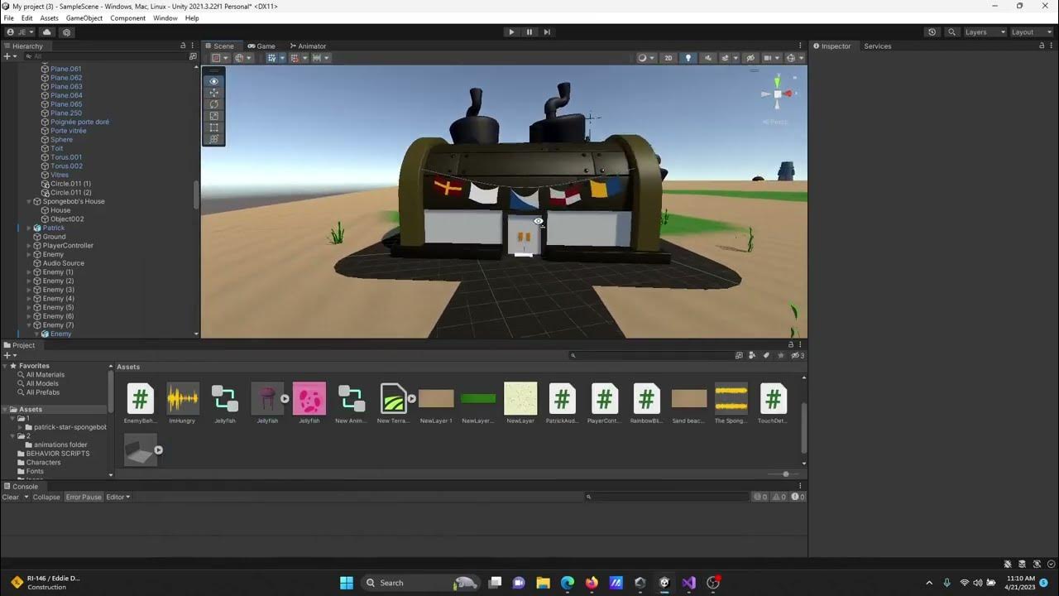
Task: Open the Layout dropdown
Action: 1032,32
